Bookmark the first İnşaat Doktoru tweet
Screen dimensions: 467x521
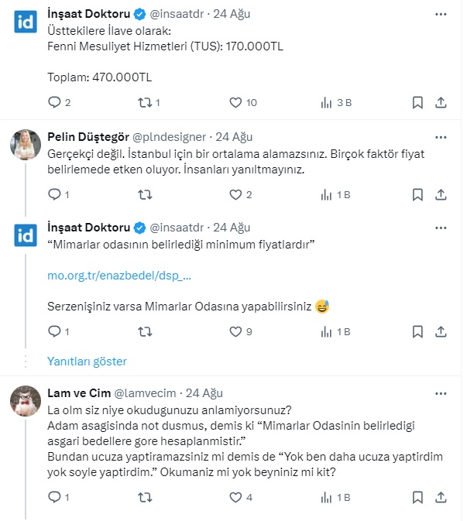click(417, 102)
